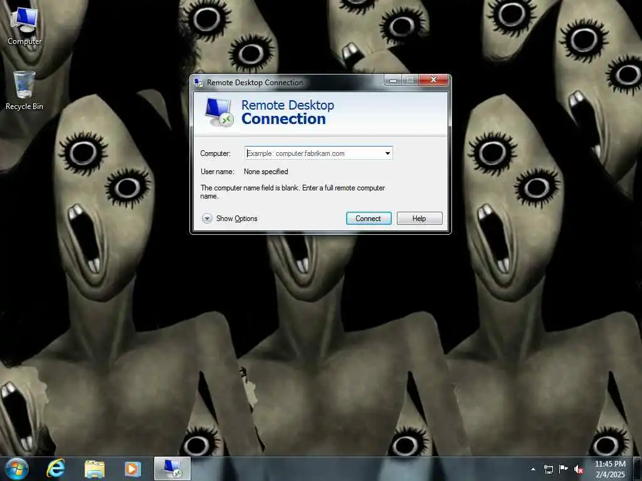Open the title bar system menu icon

[199, 83]
